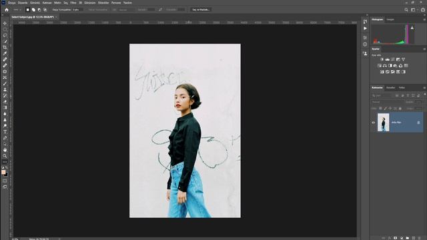The height and width of the screenshot is (240, 427).
Task: Select the Lasso tool
Action: [5, 35]
